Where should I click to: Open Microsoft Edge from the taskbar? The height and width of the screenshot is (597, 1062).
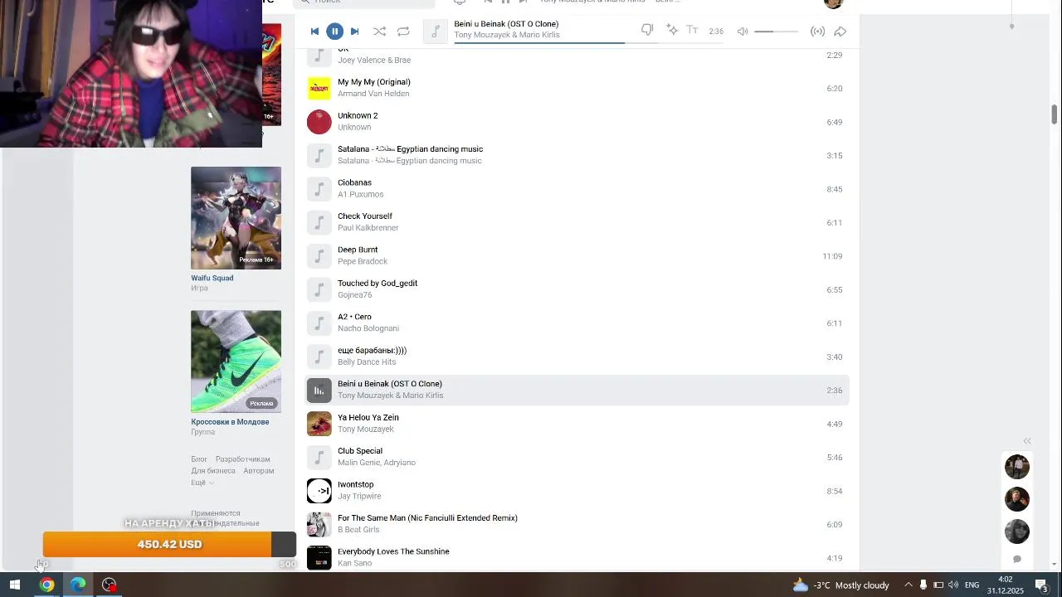(x=78, y=585)
